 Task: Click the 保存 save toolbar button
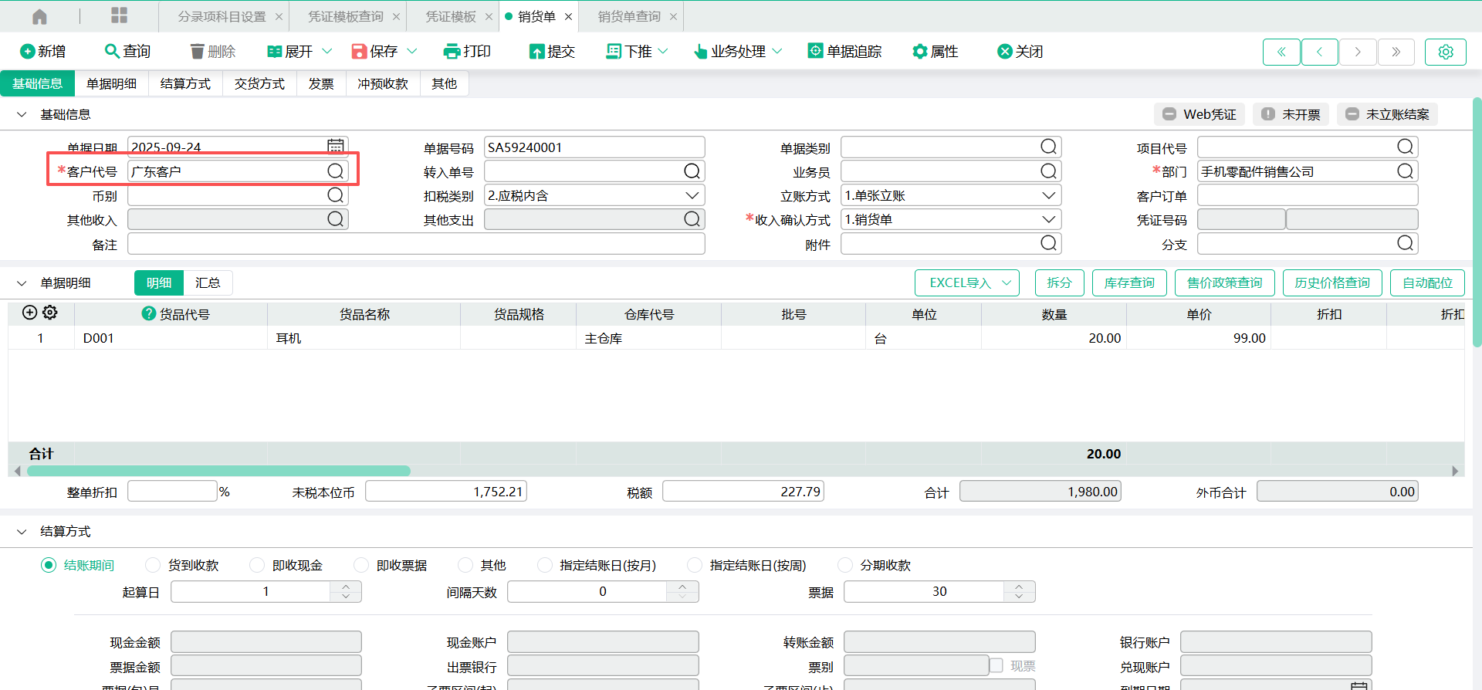[375, 51]
